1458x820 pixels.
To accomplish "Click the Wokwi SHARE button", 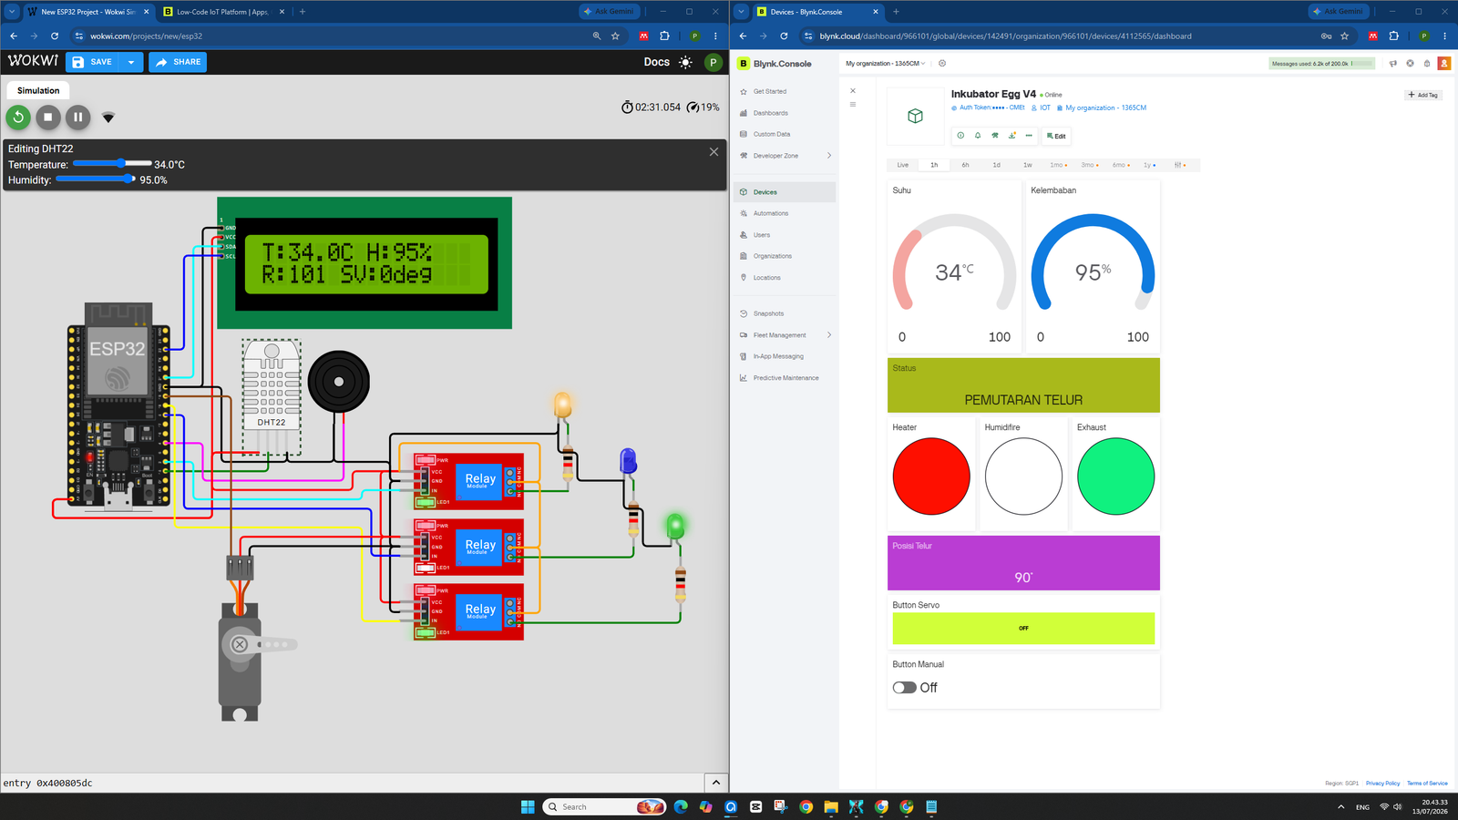I will (177, 62).
